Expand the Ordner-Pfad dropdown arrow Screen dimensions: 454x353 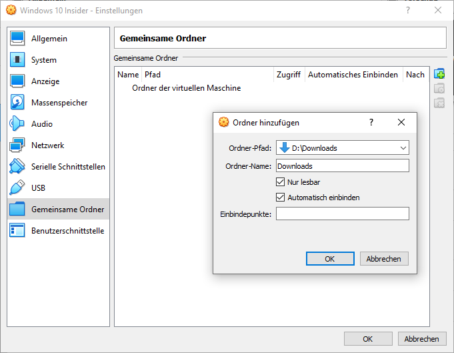[x=403, y=148]
